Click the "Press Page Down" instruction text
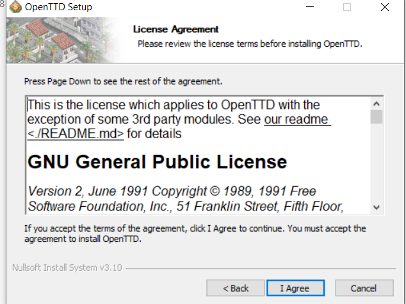The height and width of the screenshot is (304, 406). click(x=123, y=81)
